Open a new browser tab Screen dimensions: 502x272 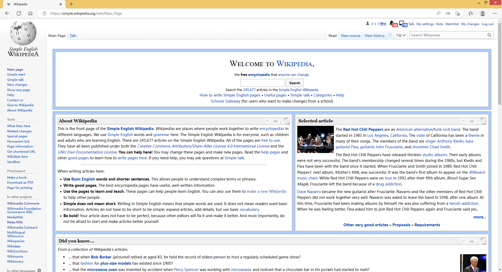(71, 4)
